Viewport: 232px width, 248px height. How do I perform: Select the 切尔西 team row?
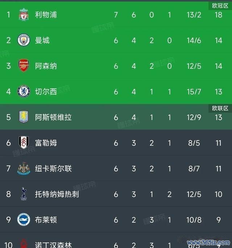pos(116,92)
